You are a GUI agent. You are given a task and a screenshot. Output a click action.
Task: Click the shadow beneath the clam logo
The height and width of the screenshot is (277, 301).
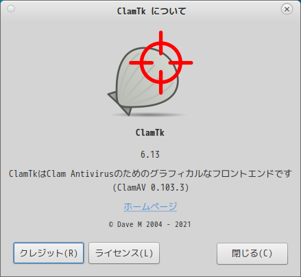coord(149,114)
